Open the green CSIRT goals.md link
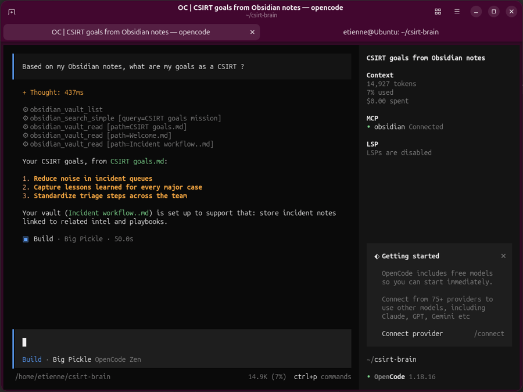 137,161
